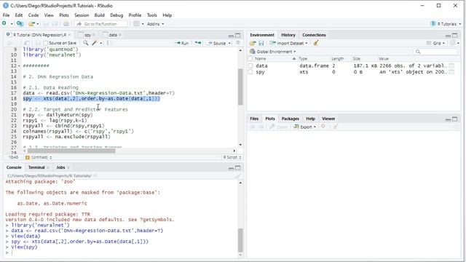The image size is (466, 262).
Task: Open the Tools menu
Action: 152,15
